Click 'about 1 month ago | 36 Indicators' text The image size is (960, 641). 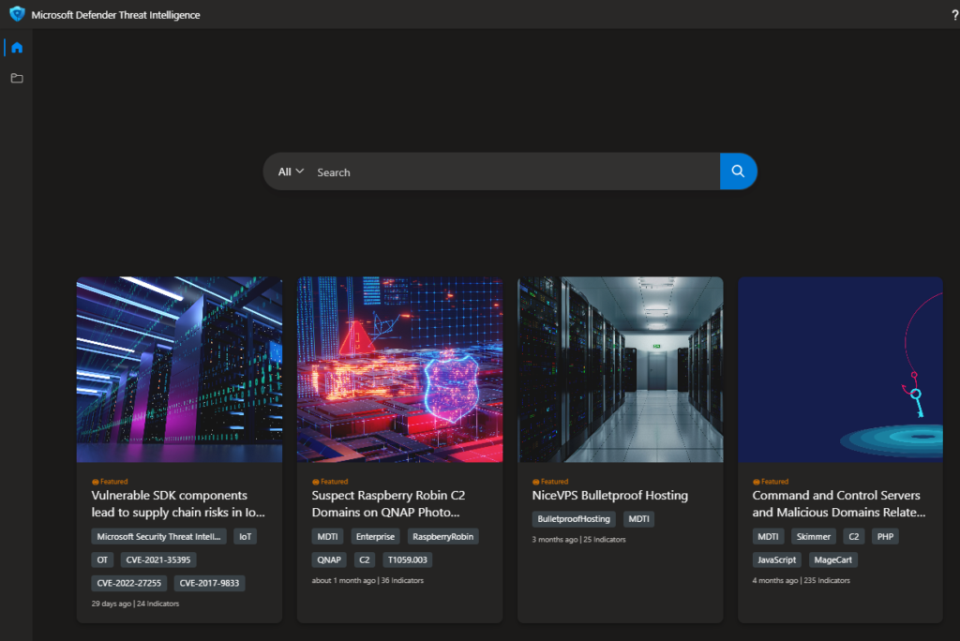click(367, 580)
